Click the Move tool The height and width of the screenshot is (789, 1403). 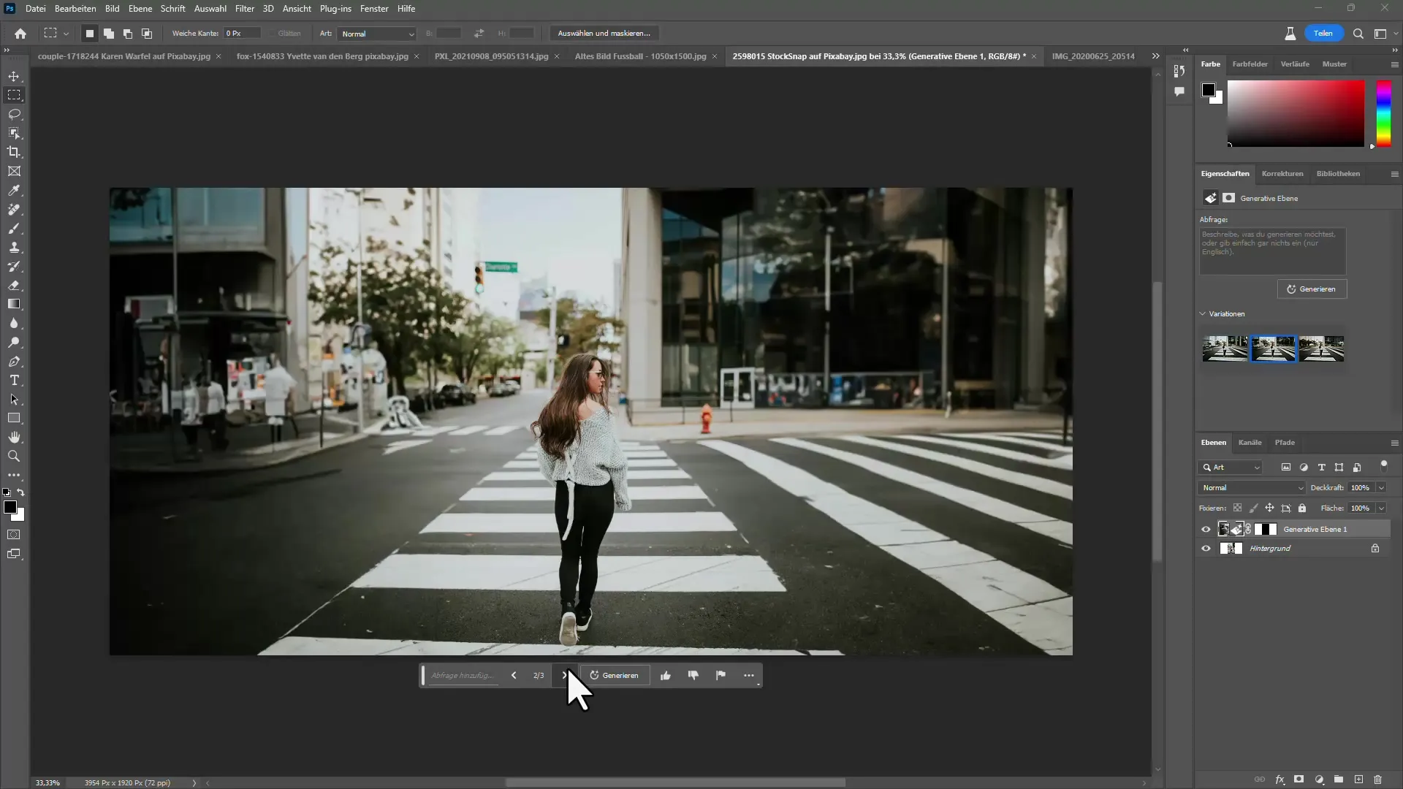15,75
